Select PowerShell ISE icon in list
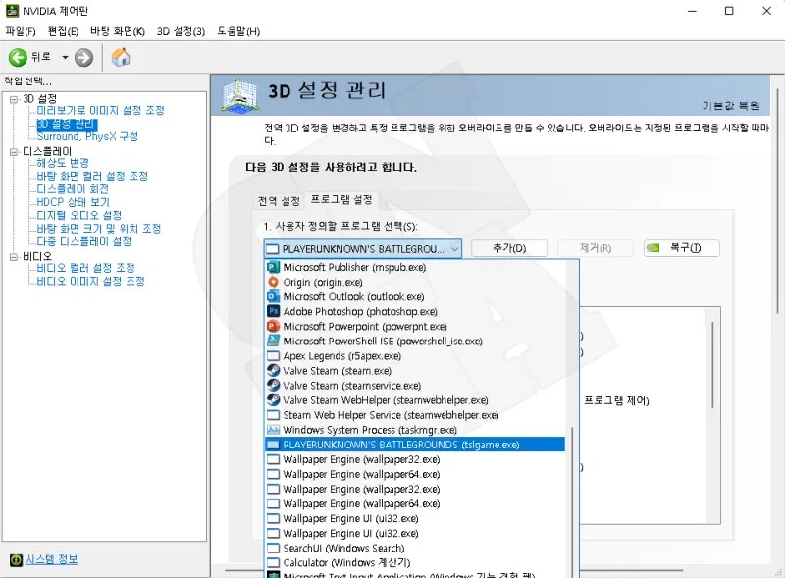Screen dimensions: 785x578 coord(273,342)
